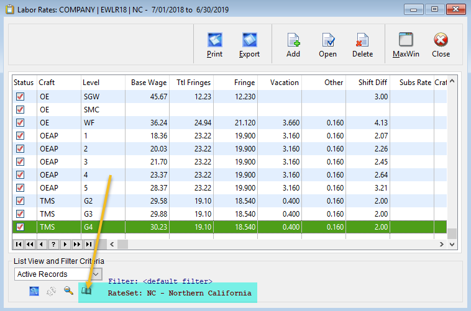The height and width of the screenshot is (311, 471).
Task: Click the question mark navigator button
Action: point(53,245)
